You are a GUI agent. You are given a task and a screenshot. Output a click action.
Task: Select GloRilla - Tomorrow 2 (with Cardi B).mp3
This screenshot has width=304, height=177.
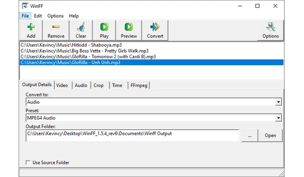coord(152,57)
